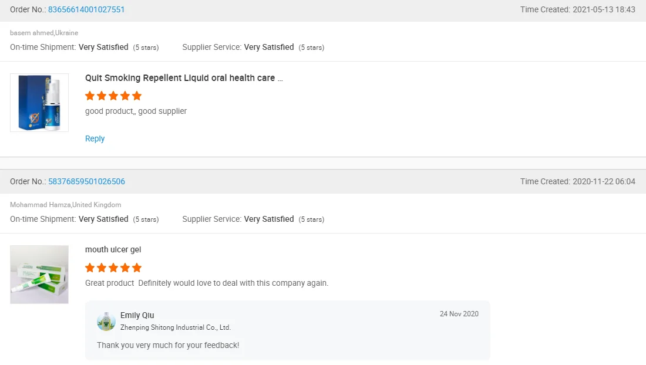Image resolution: width=646 pixels, height=365 pixels.
Task: Click Zhenping Shitong Industrial Co., Ltd. text
Action: 176,327
